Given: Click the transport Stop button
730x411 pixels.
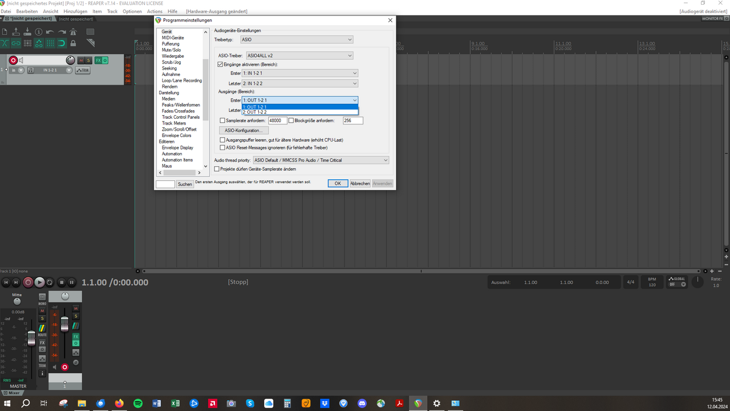Looking at the screenshot, I should 62,282.
